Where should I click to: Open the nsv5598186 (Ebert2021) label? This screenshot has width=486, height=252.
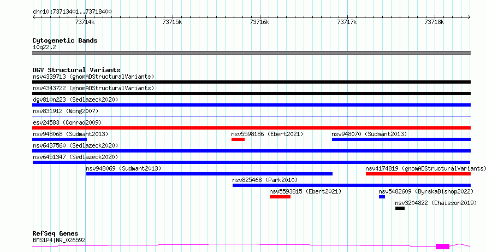(267, 134)
